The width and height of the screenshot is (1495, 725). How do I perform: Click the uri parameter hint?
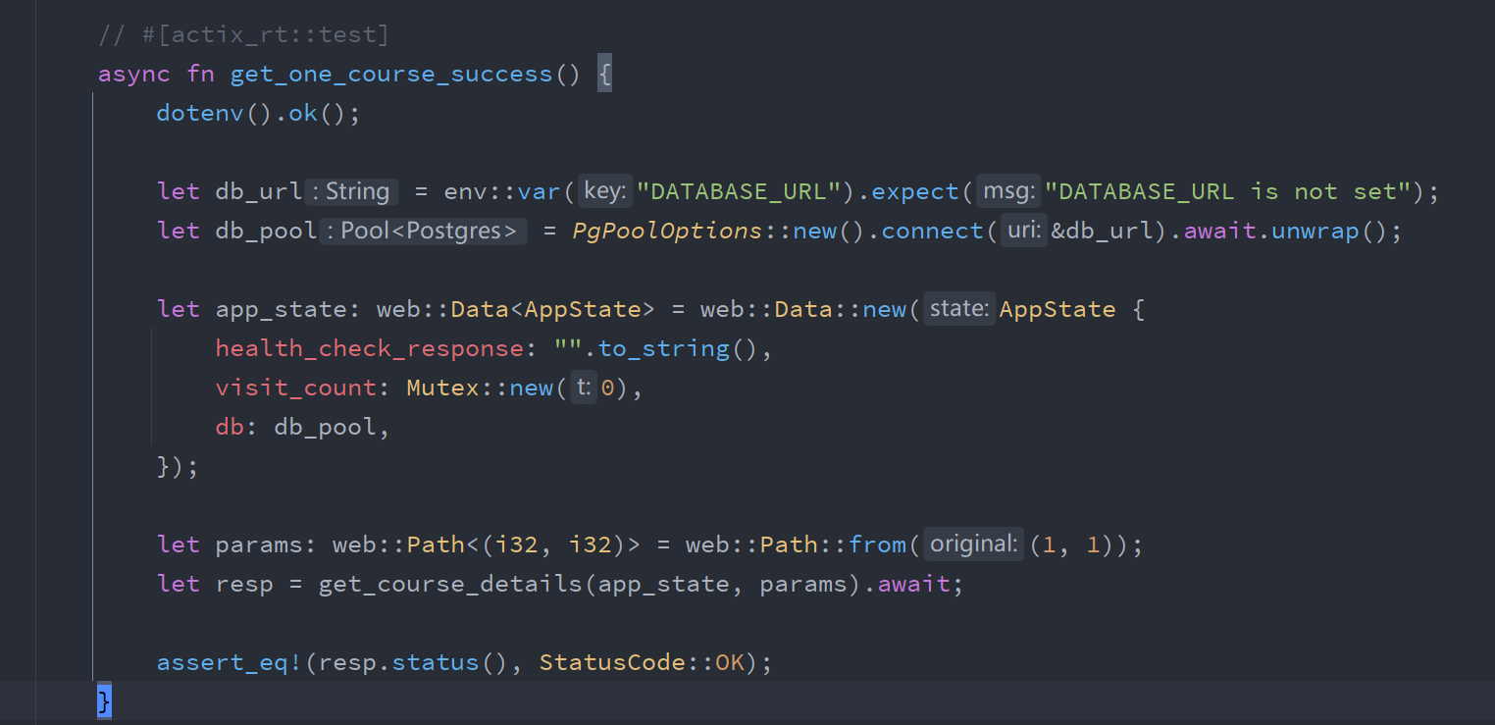(x=1023, y=230)
